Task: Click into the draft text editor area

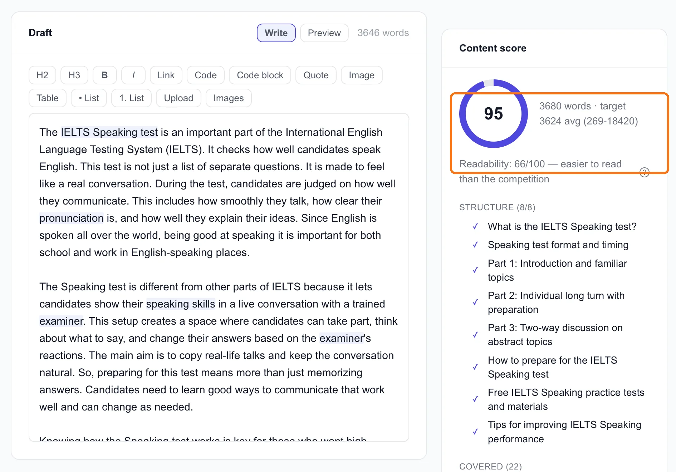Action: pyautogui.click(x=219, y=277)
